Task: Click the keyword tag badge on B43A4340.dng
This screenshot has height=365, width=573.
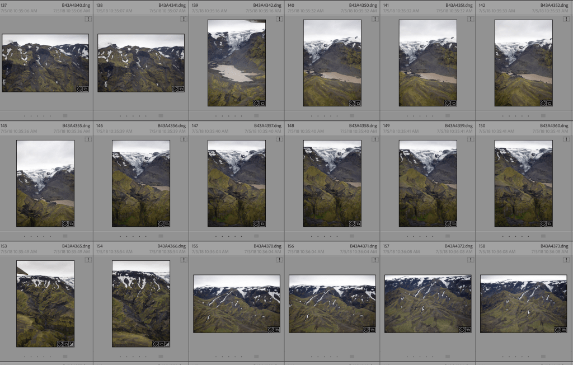Action: click(79, 88)
